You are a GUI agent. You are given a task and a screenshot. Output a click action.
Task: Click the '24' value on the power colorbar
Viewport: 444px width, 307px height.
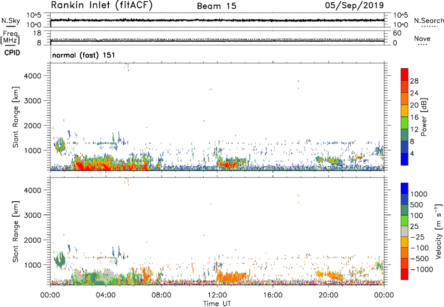[414, 93]
